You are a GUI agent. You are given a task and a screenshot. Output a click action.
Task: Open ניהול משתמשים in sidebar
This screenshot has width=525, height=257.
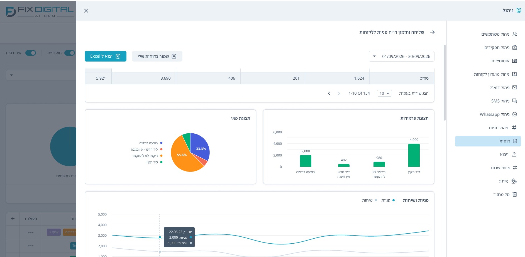coord(499,34)
